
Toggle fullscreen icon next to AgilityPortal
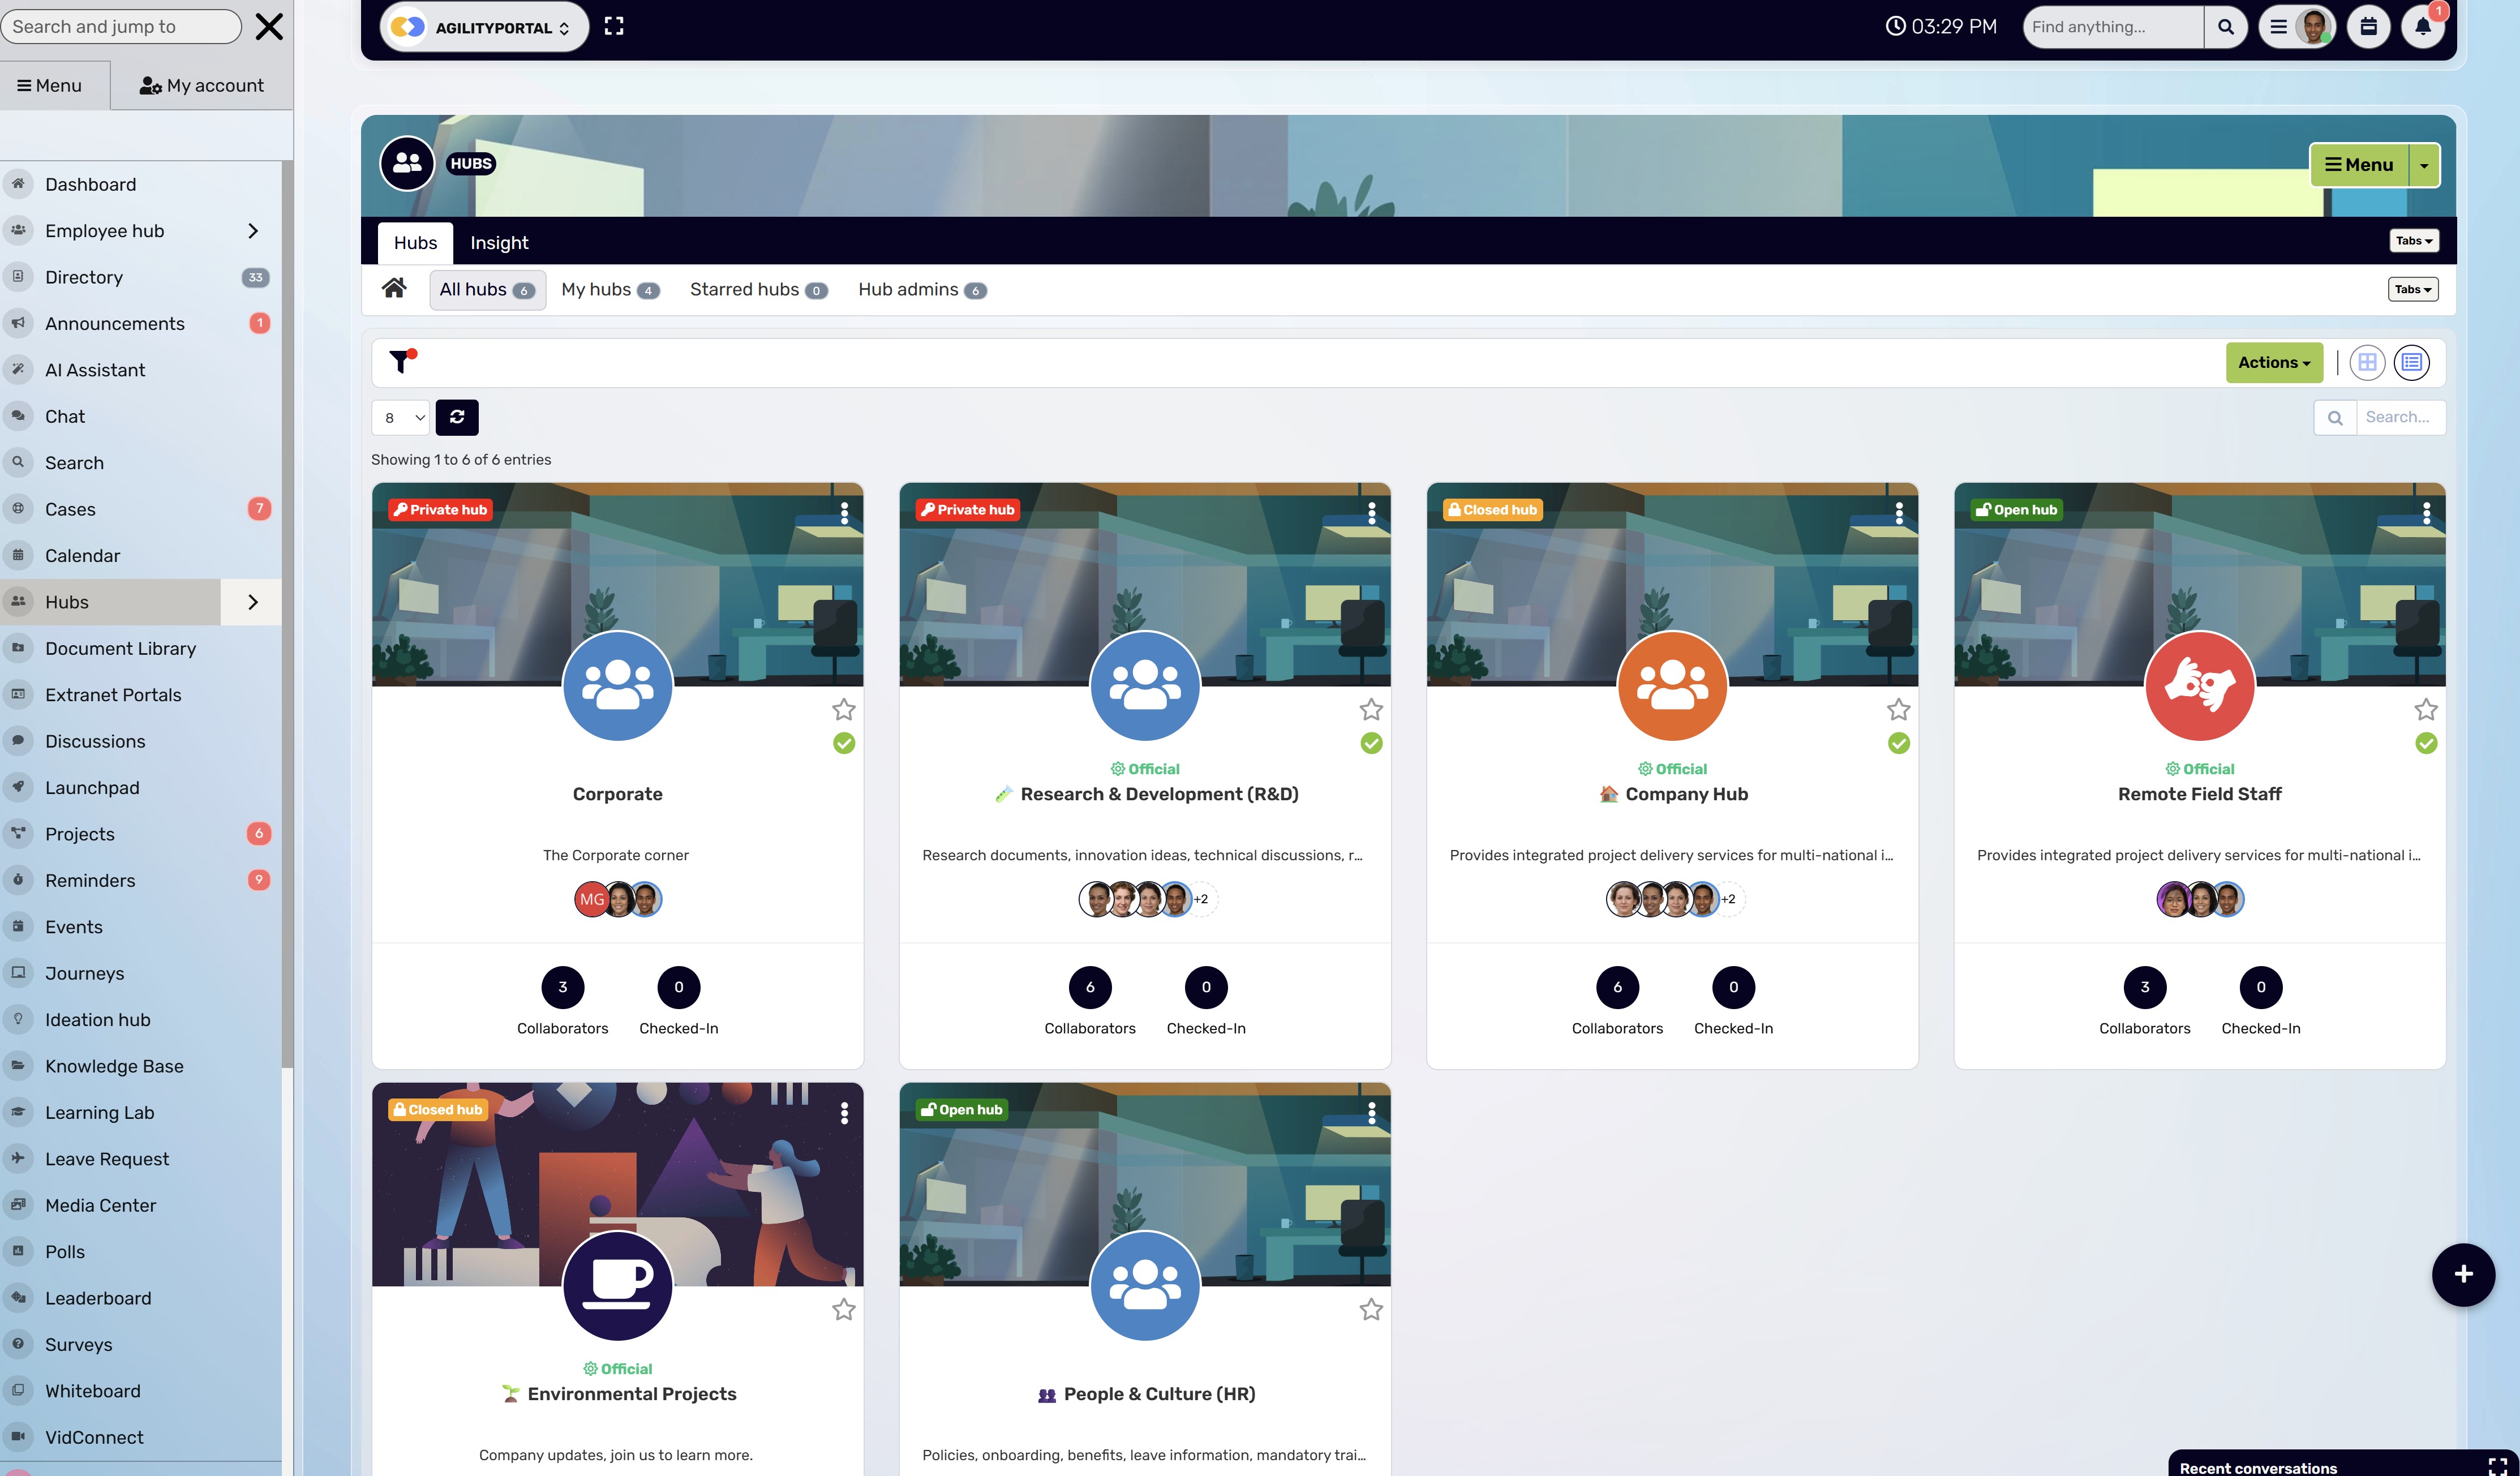tap(614, 27)
